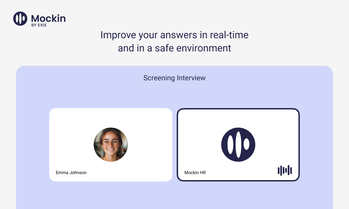The height and width of the screenshot is (209, 349).
Task: Select the Mockin HR participant card
Action: (238, 145)
